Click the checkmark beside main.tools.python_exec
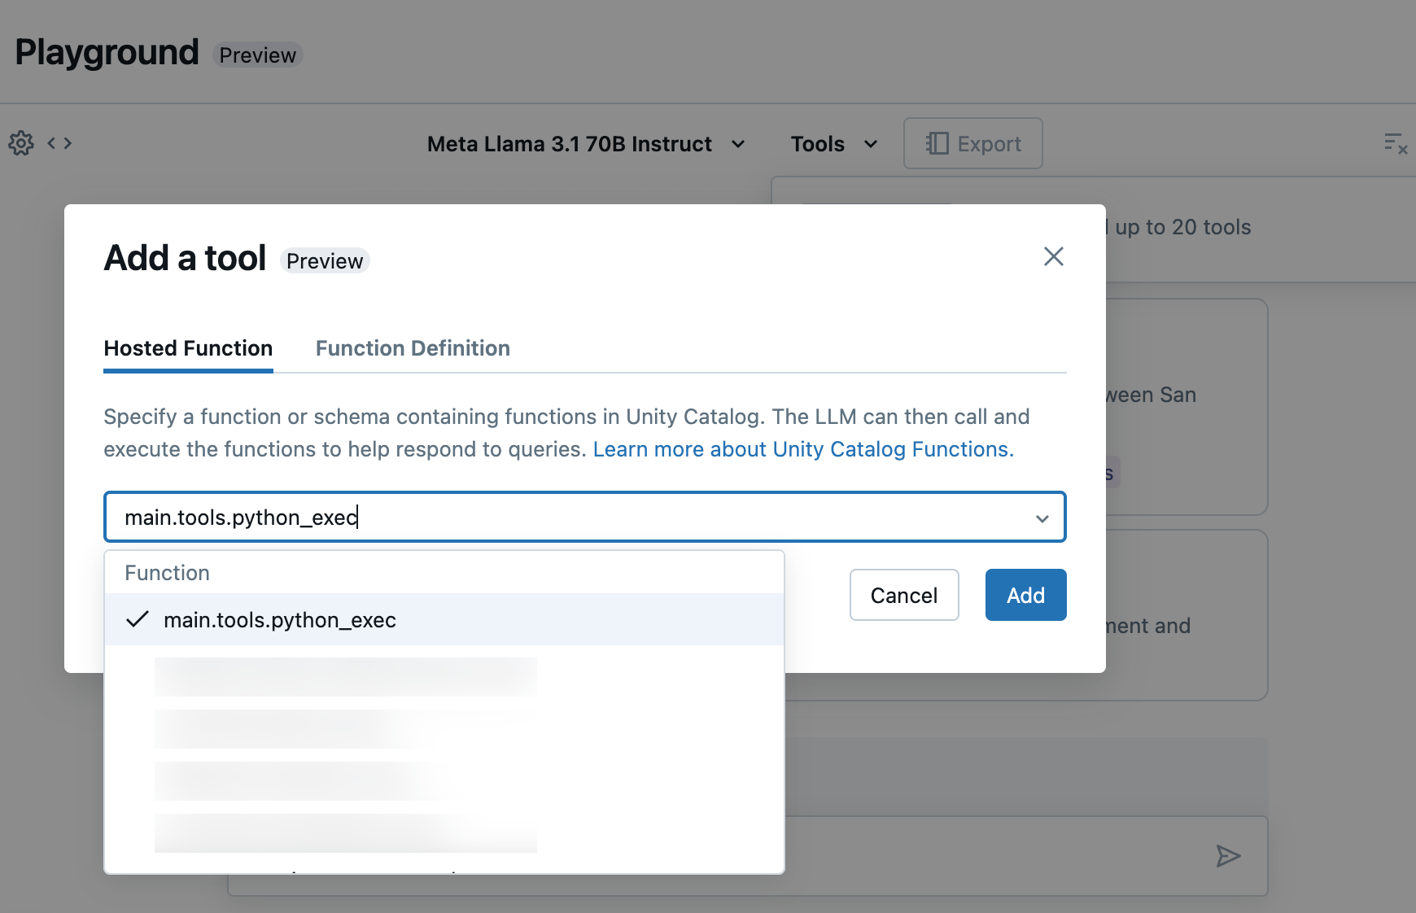1416x913 pixels. 138,619
